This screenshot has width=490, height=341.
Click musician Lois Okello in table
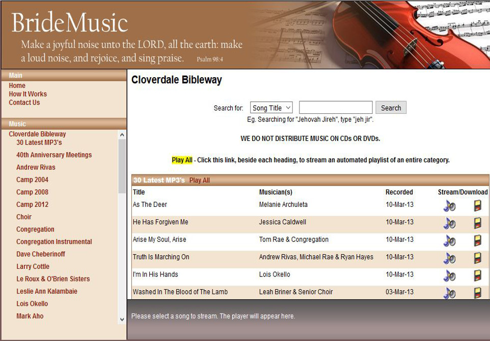pos(275,274)
